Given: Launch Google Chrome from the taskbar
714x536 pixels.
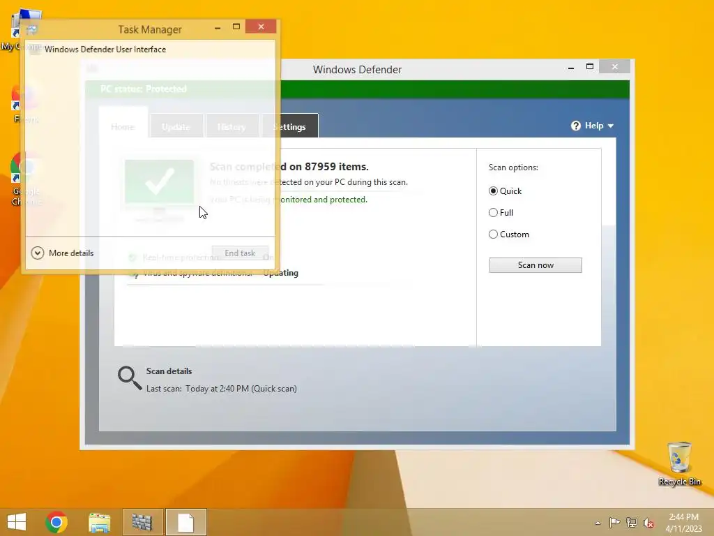Looking at the screenshot, I should click(x=56, y=522).
